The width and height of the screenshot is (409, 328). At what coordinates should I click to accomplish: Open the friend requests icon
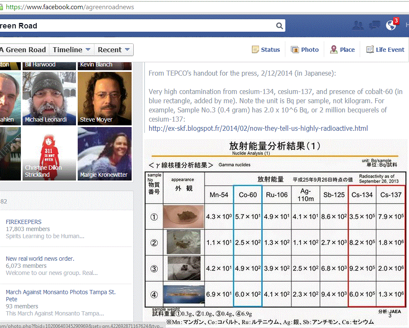pos(358,25)
